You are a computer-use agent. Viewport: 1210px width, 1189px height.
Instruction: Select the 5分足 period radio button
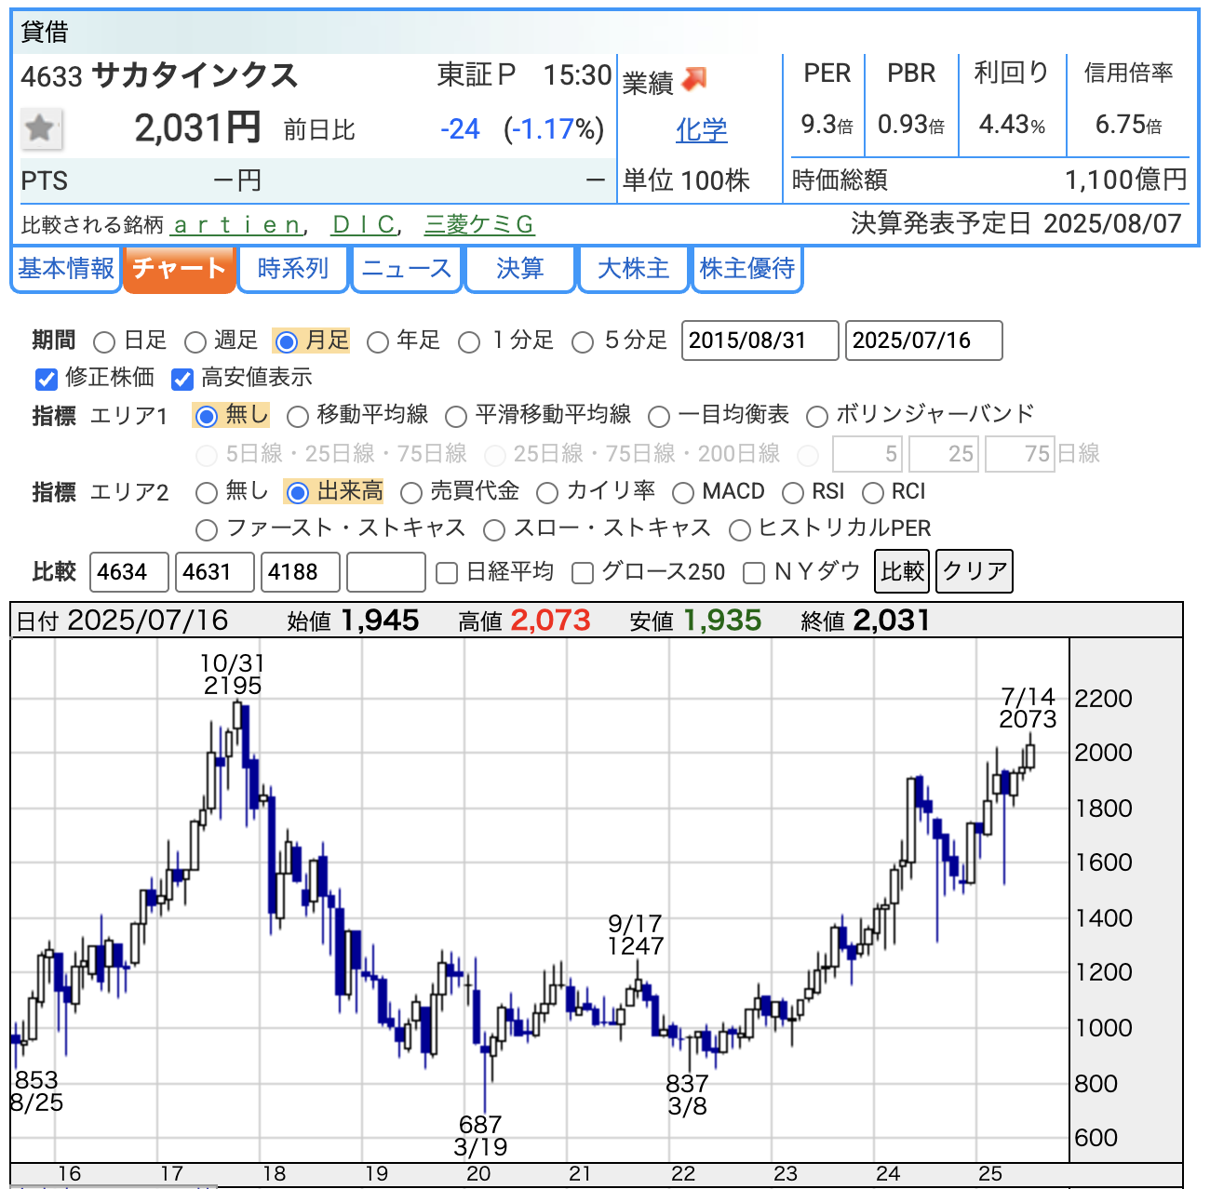583,342
